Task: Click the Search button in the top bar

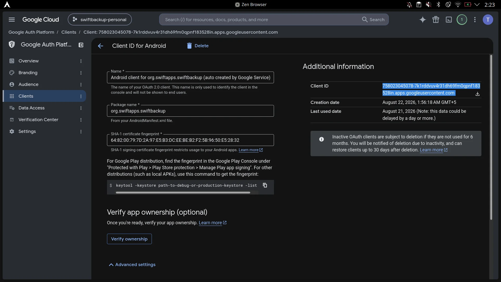Action: (x=373, y=20)
